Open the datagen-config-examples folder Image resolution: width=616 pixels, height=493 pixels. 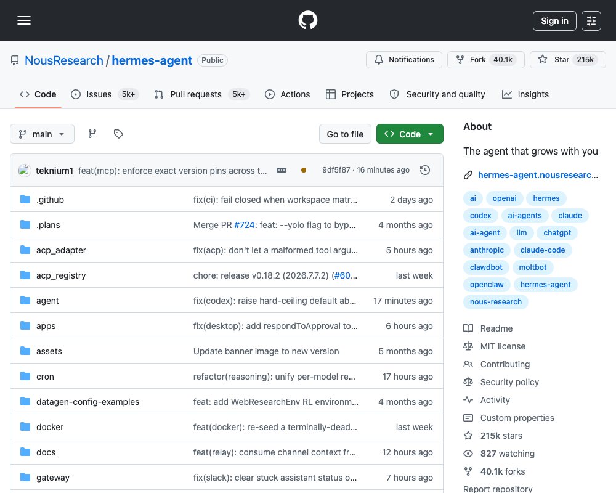(87, 402)
